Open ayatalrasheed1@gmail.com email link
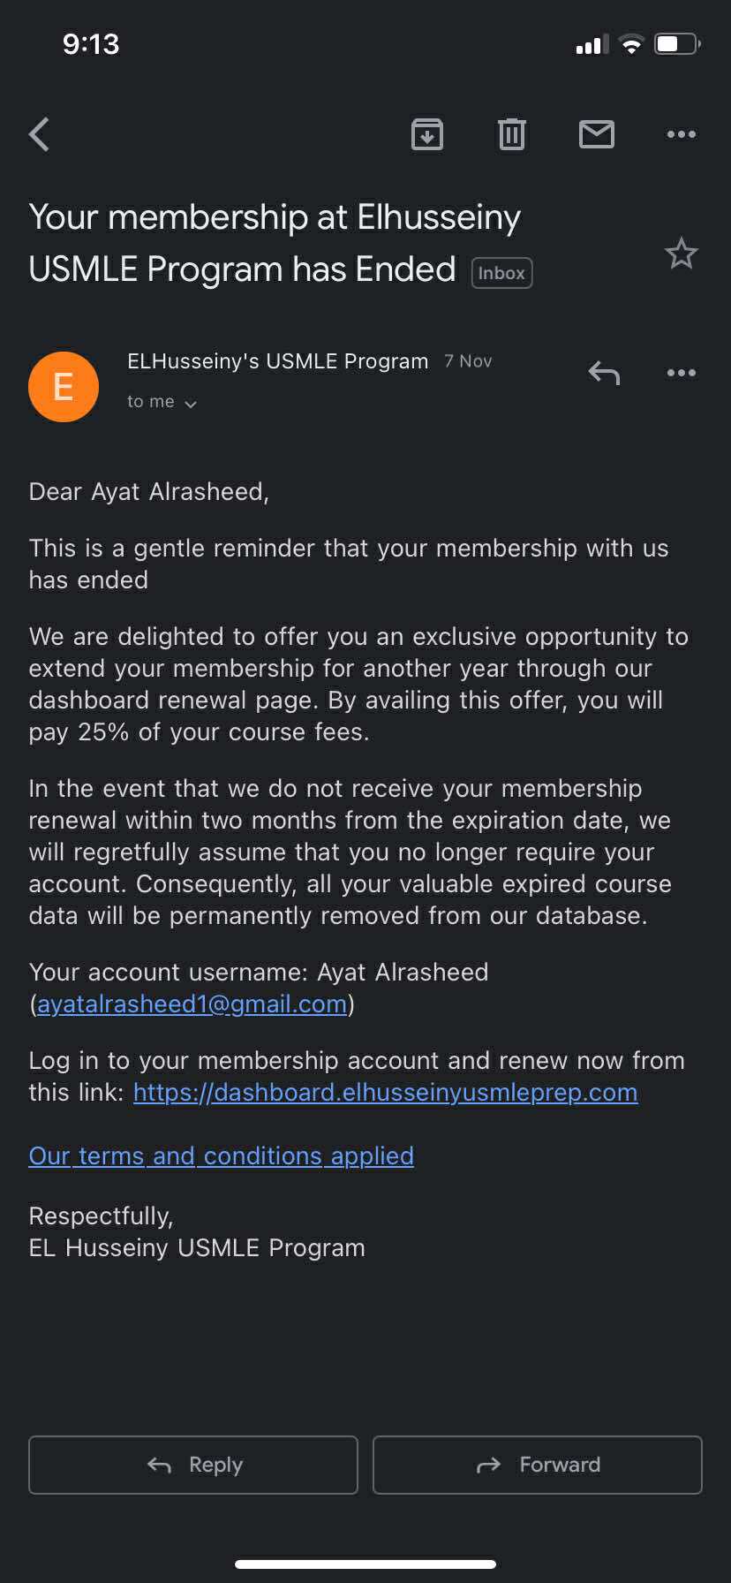731x1583 pixels. [x=192, y=1004]
